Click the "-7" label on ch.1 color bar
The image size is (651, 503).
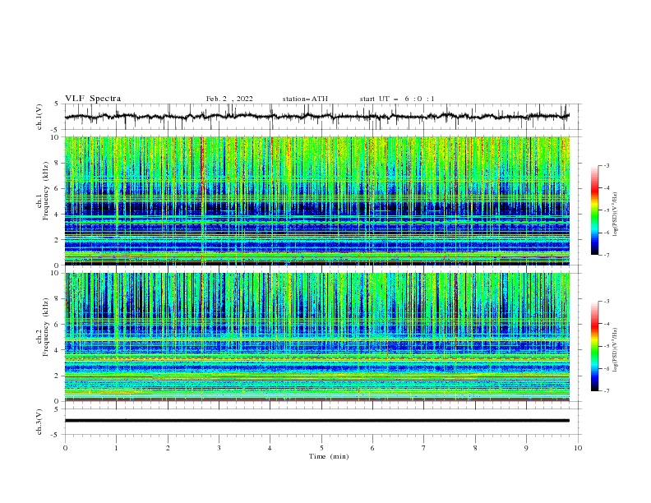point(606,255)
